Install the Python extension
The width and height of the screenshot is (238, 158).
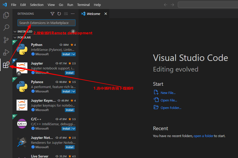(x=66, y=54)
